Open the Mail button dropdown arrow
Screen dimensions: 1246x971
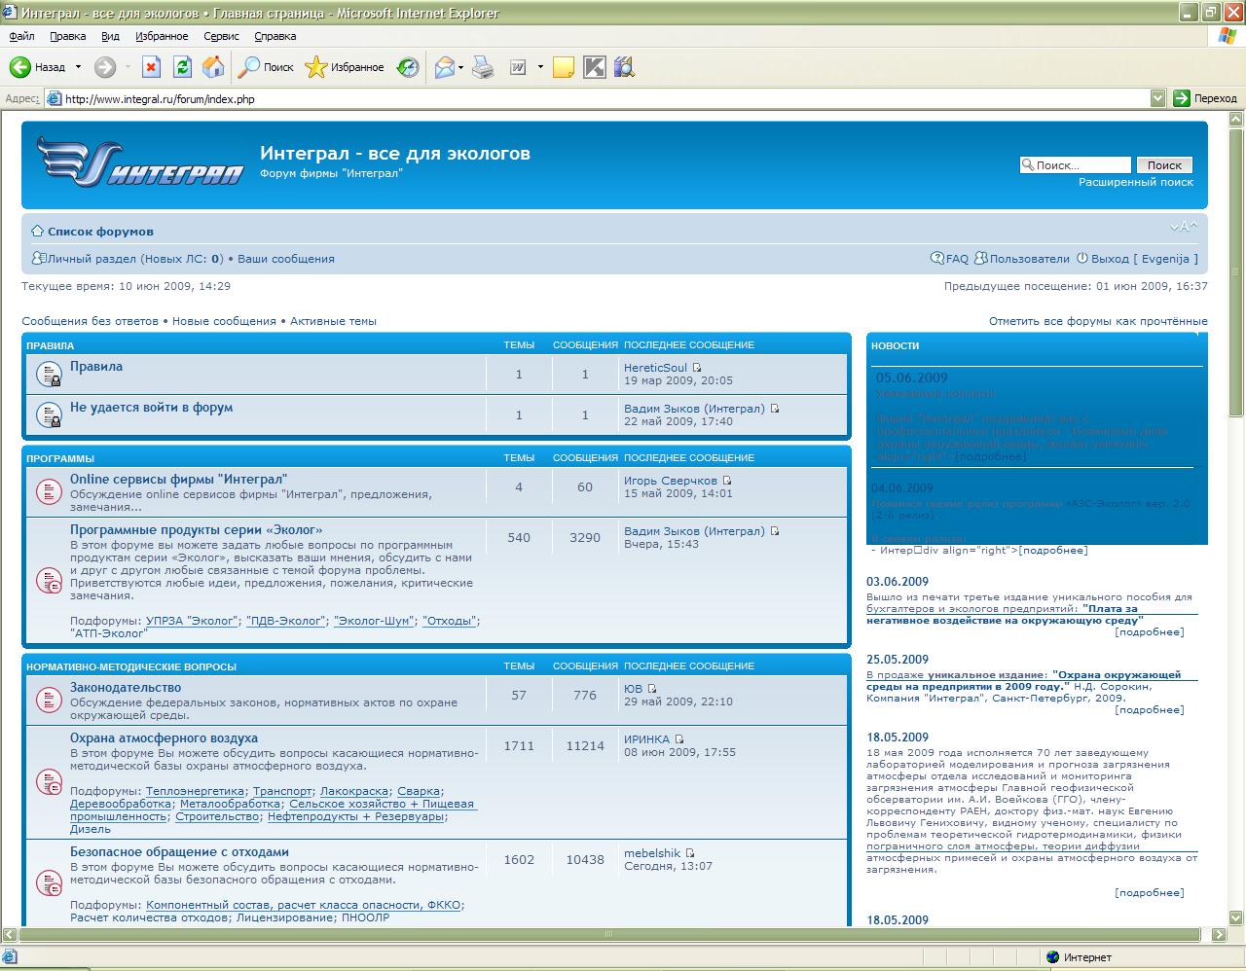pyautogui.click(x=460, y=67)
